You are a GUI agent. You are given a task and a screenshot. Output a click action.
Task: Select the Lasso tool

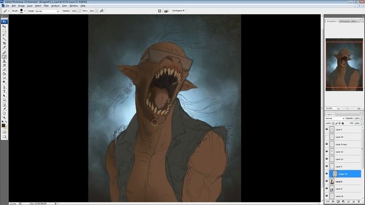coord(4,35)
